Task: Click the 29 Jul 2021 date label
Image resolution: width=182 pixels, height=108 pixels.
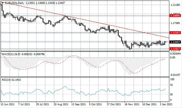Action: (x=43, y=104)
